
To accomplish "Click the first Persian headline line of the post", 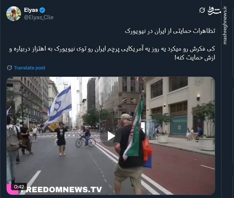I will [170, 31].
